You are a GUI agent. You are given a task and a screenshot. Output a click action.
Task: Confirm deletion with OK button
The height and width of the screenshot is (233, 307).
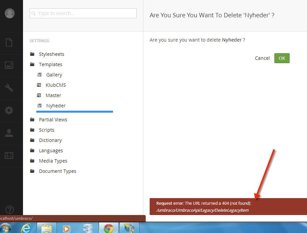point(282,58)
